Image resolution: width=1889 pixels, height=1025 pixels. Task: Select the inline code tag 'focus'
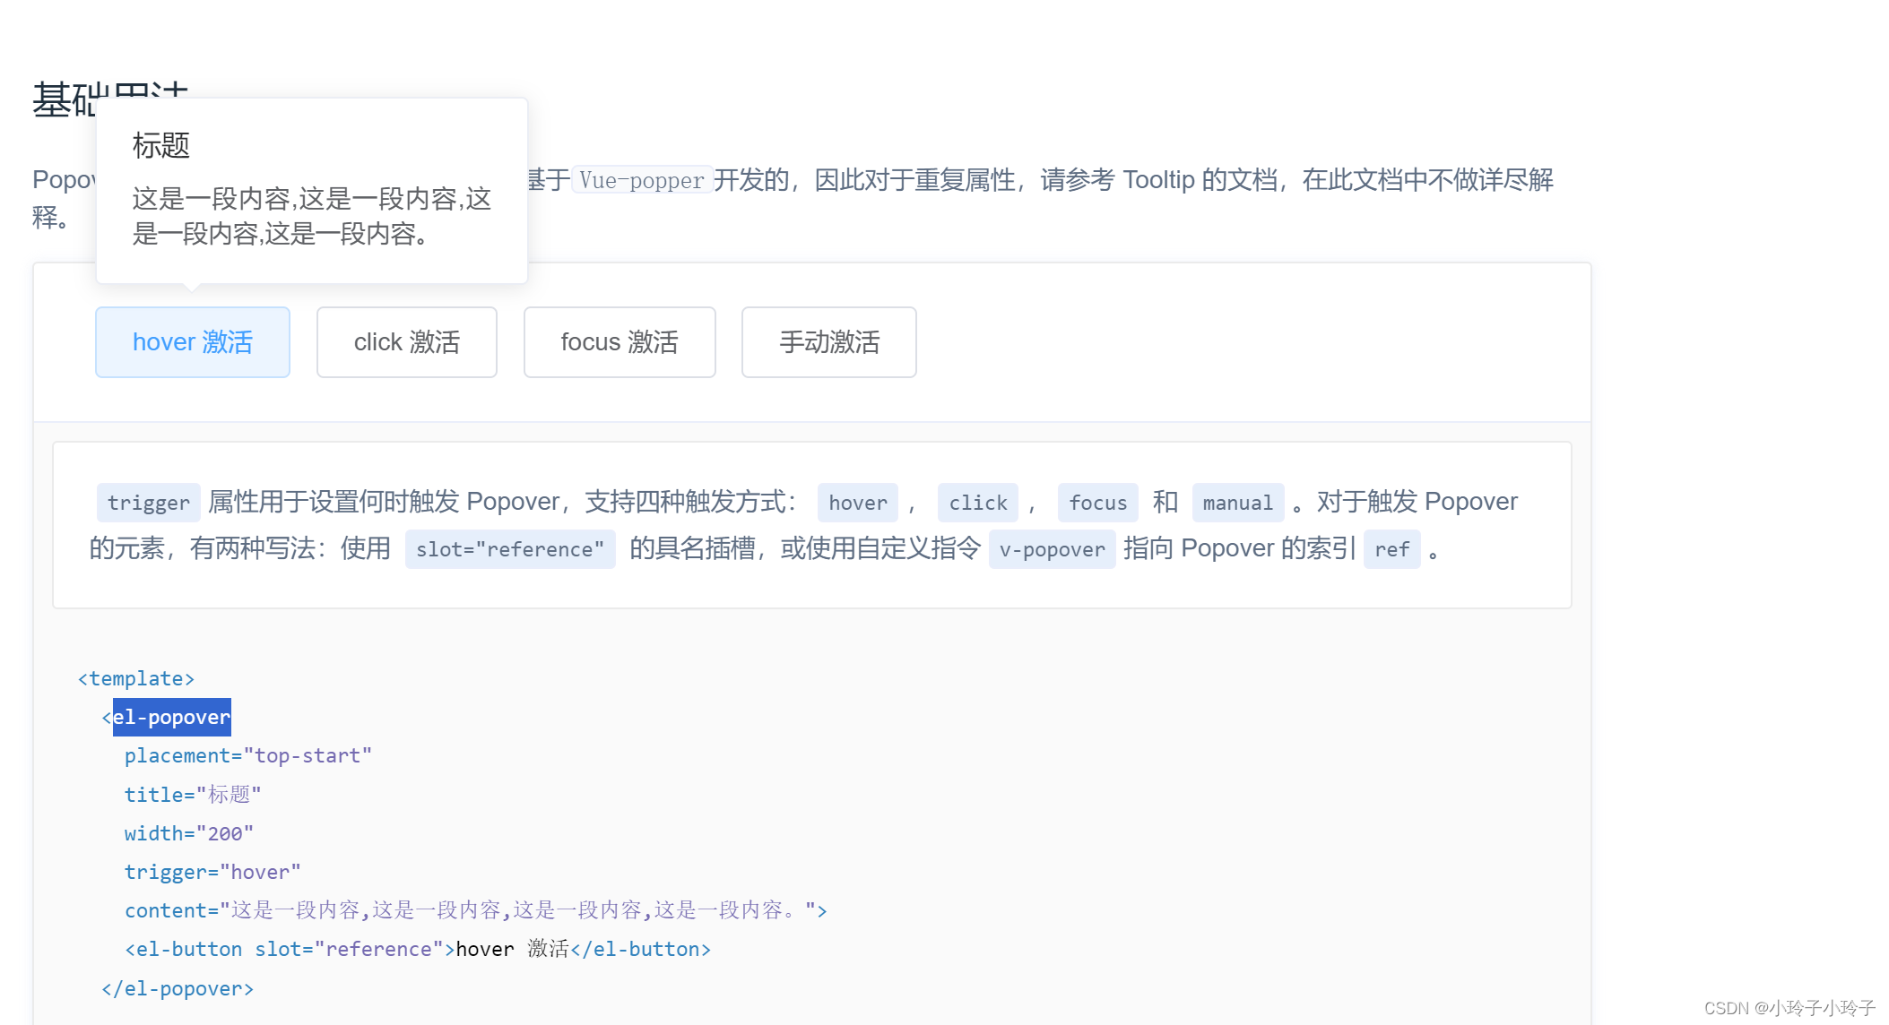pos(1097,503)
